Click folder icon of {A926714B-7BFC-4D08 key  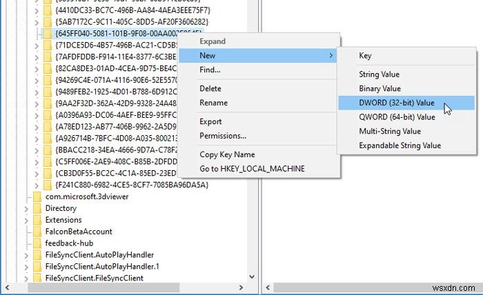[x=48, y=139]
